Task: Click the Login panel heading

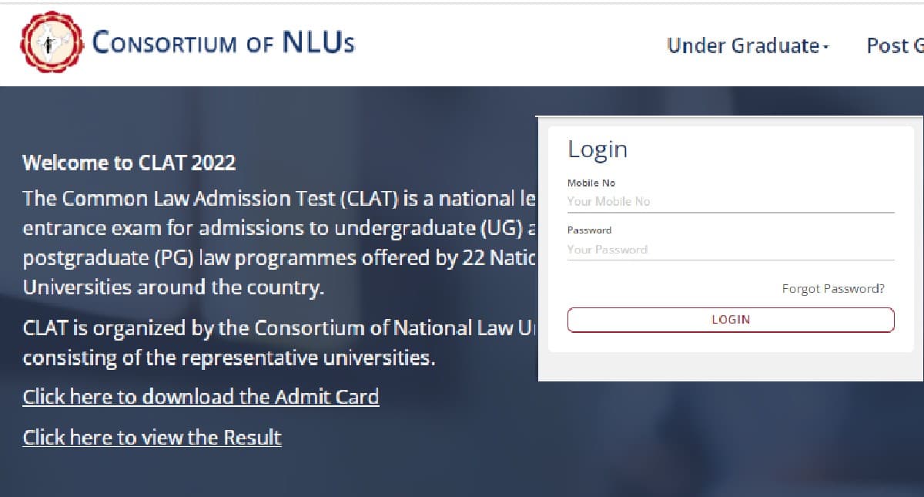Action: 598,149
